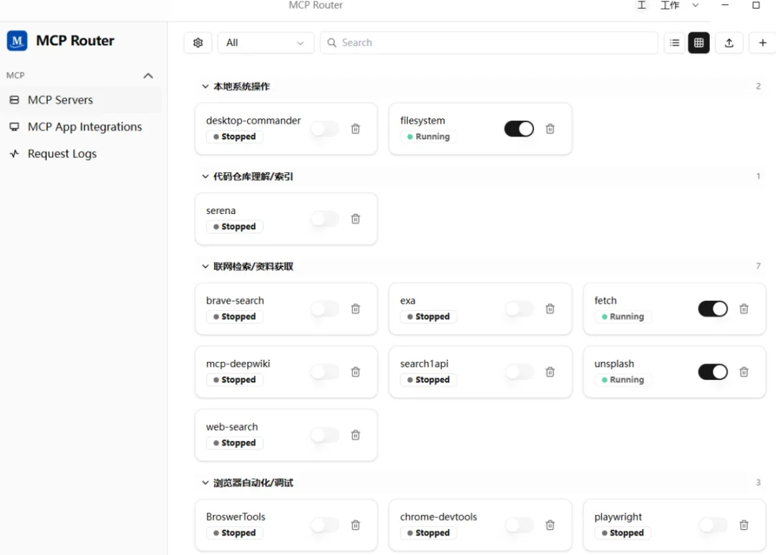Focus the Search input field

click(489, 42)
